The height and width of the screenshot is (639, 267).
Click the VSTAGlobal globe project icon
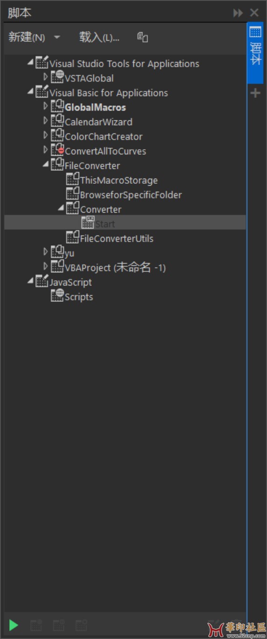57,77
